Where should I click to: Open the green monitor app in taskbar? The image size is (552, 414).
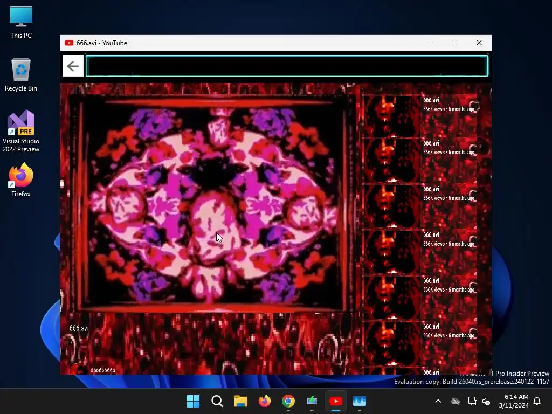[312, 401]
